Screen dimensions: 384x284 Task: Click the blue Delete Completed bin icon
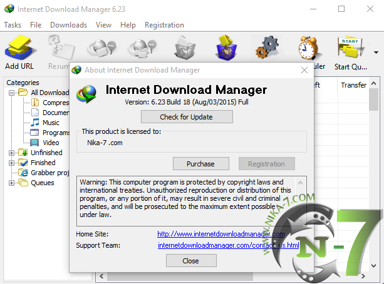tap(226, 48)
